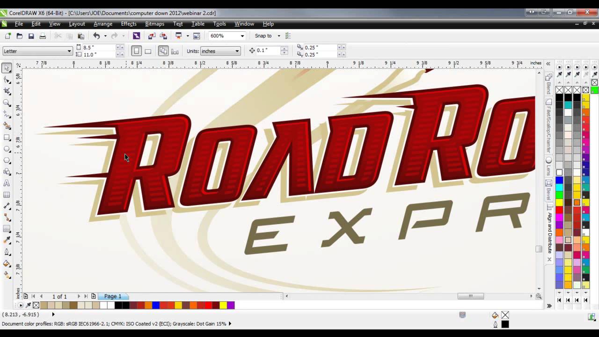Toggle the no-fill swatch in document palette
The image size is (599, 337).
36,305
